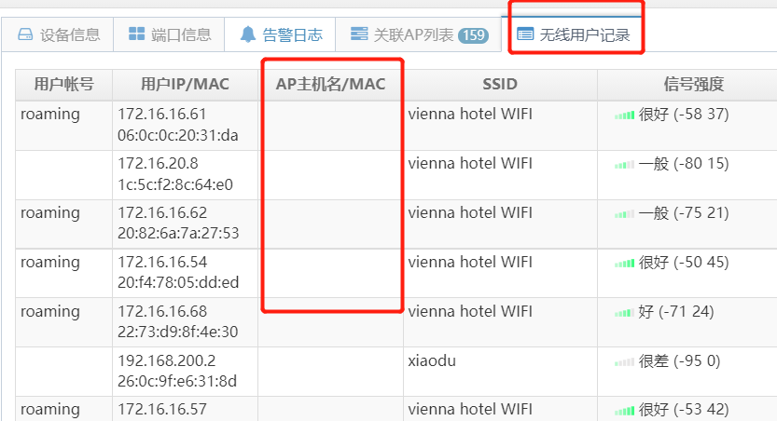Sort by the SSID column header
Viewport: 777px width, 421px height.
(500, 85)
